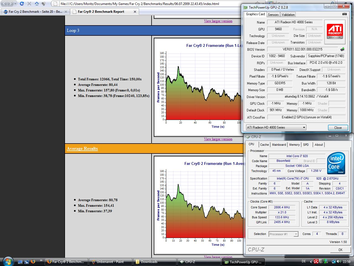Switch to CPU-Z Mainboard tab

[x=279, y=145]
